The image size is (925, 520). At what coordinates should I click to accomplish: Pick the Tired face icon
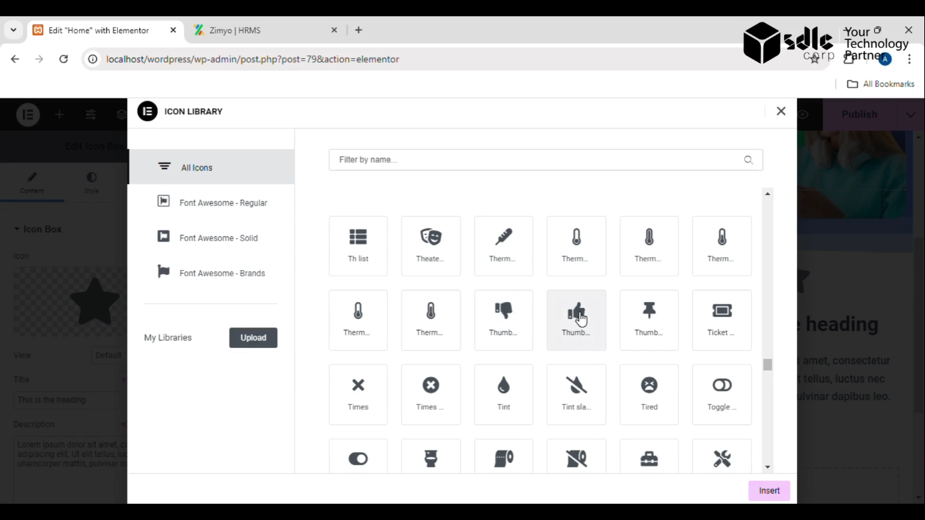(x=649, y=395)
